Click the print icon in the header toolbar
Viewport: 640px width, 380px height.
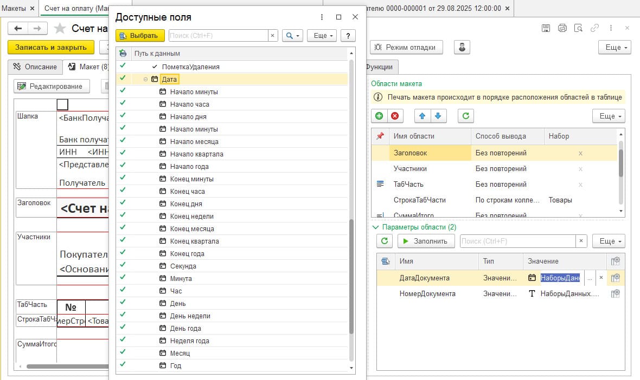coord(562,28)
